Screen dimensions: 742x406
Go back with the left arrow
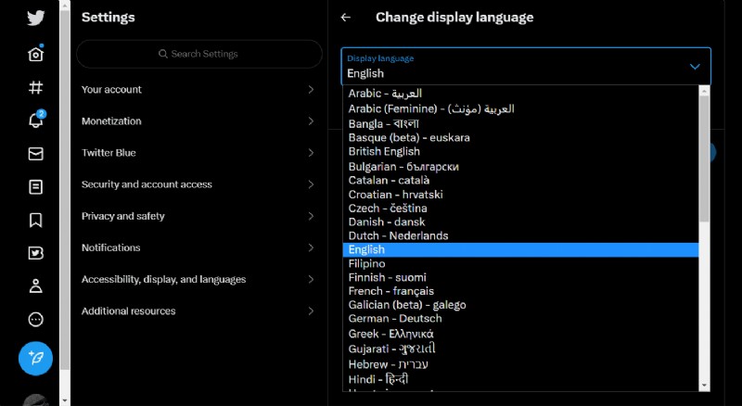345,18
